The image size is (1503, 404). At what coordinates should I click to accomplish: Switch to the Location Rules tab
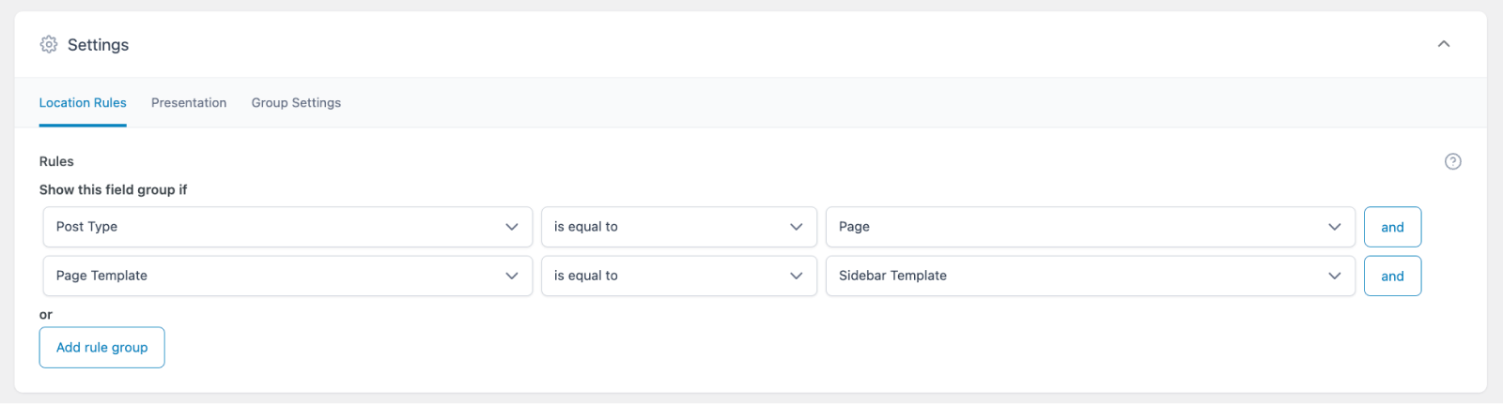coord(83,103)
